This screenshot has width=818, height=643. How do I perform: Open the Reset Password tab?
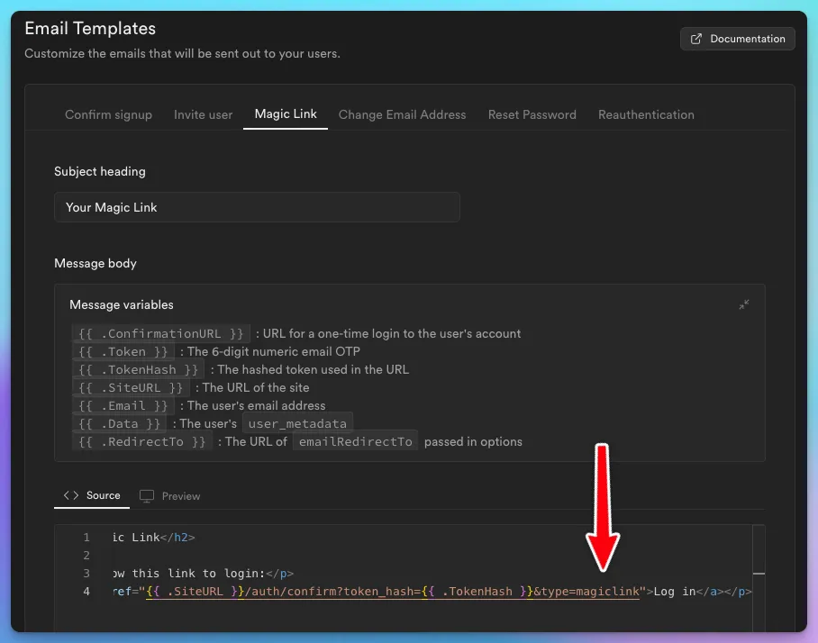[x=532, y=114]
